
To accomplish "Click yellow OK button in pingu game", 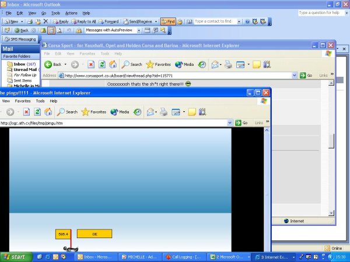I will coord(94,234).
